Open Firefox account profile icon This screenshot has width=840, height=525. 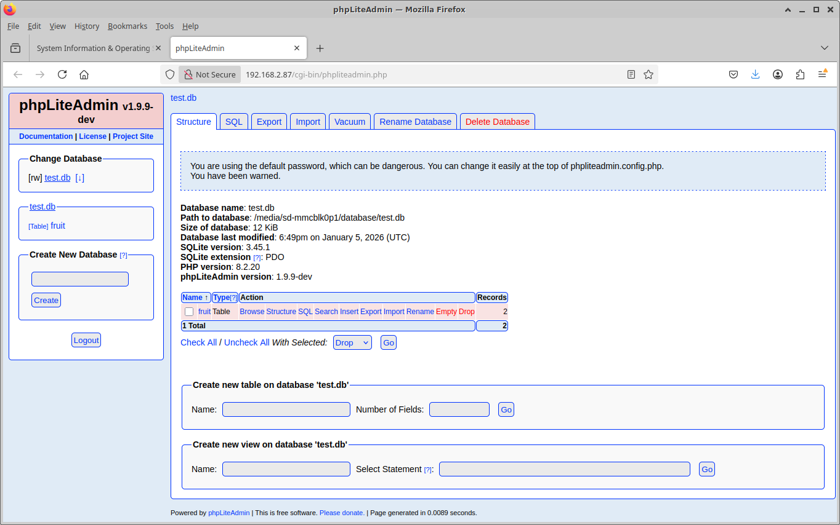pos(778,74)
